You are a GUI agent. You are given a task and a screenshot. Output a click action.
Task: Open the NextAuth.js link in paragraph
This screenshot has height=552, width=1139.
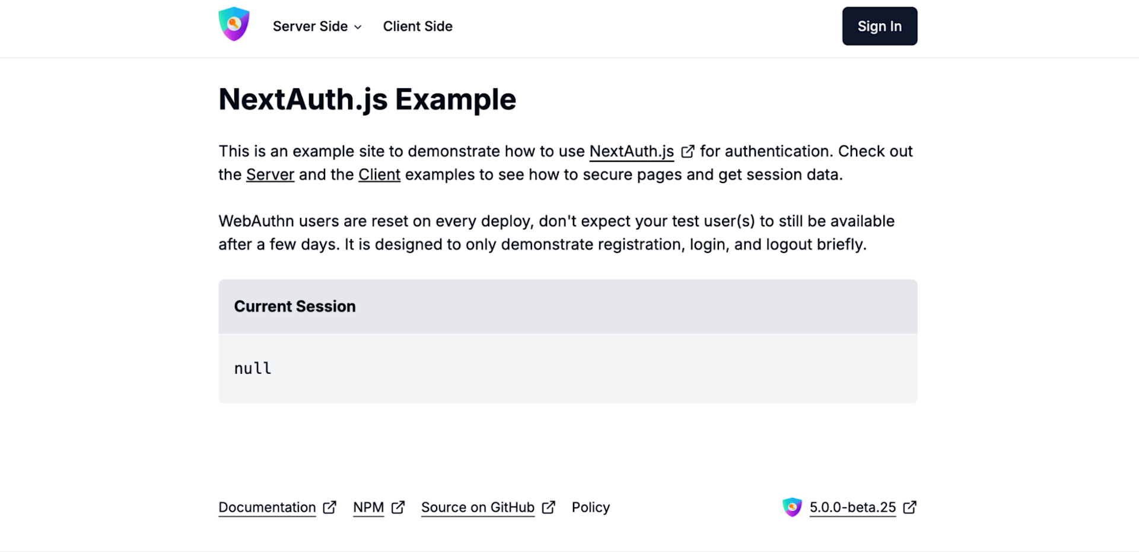[632, 152]
